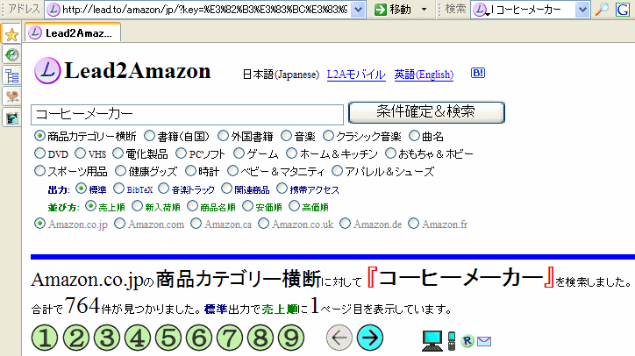Select 音楽 category radio button

(x=286, y=135)
